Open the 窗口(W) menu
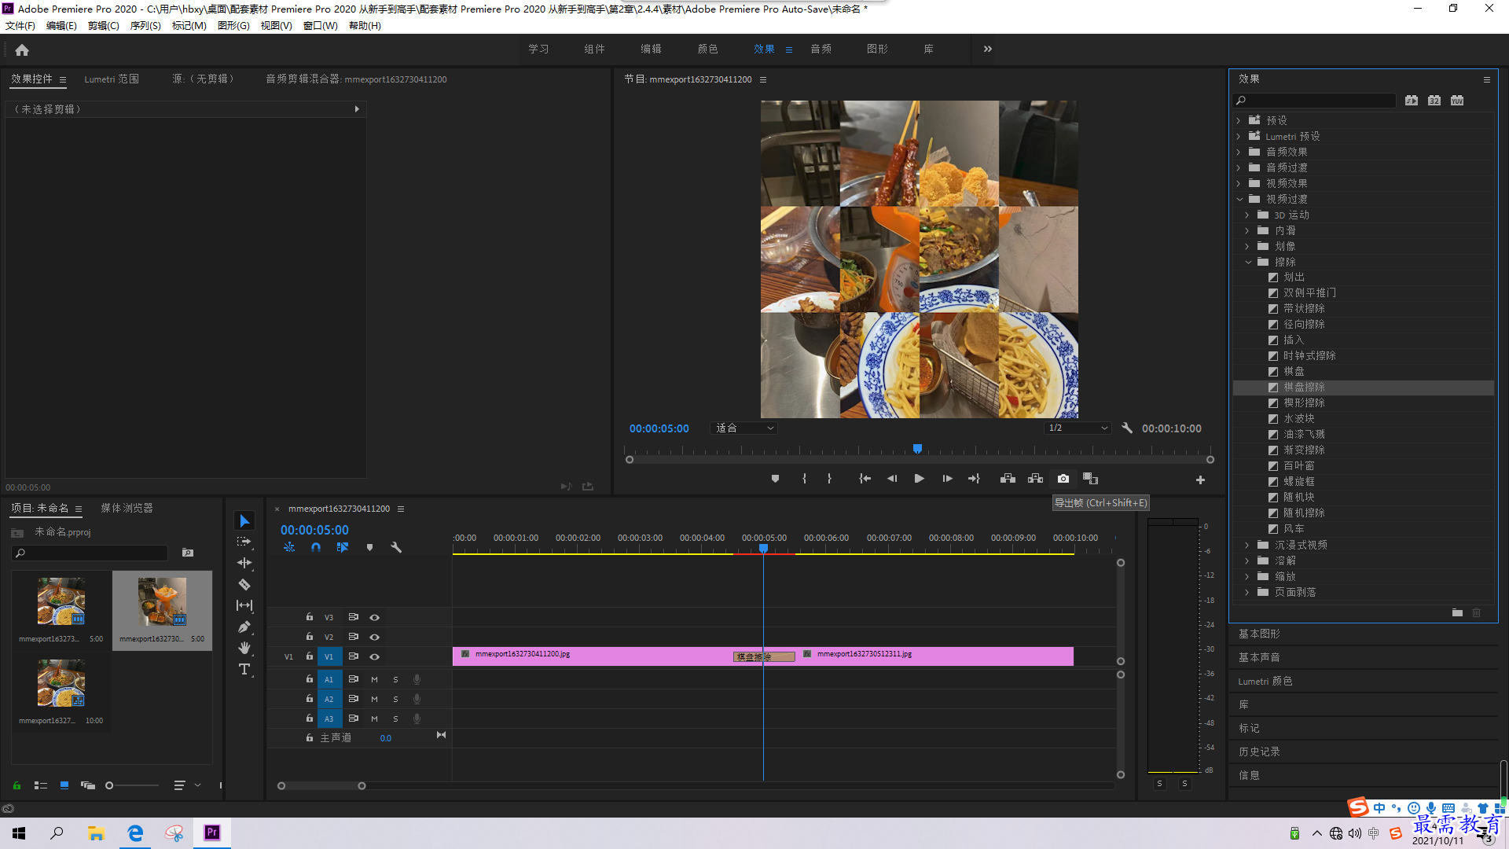Viewport: 1509px width, 849px height. pos(320,26)
